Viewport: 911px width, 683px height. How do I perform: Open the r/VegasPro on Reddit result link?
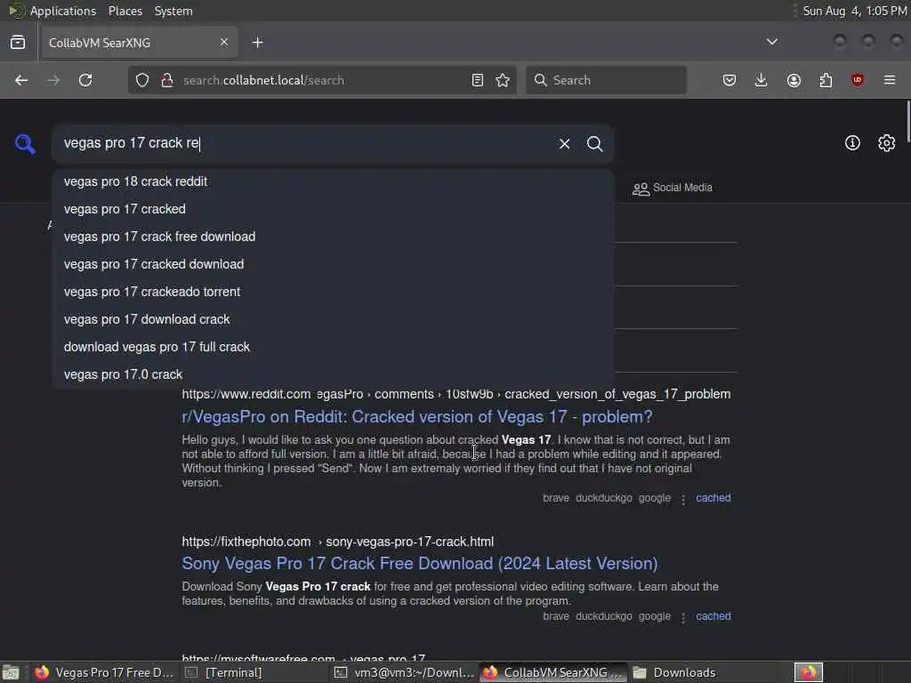417,417
